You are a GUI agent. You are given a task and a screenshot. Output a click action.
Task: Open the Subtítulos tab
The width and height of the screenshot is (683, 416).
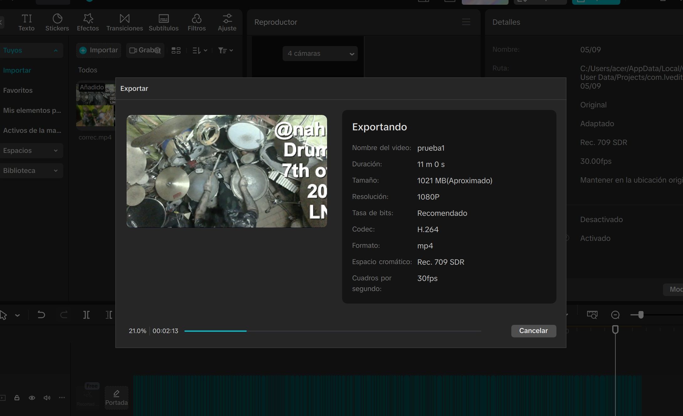[164, 22]
